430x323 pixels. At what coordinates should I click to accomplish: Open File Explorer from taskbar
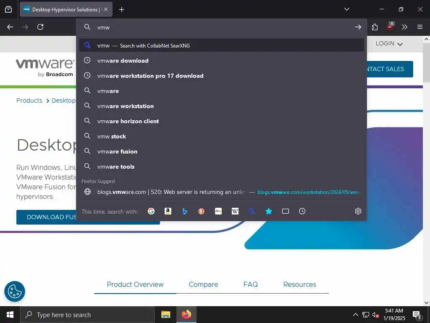pyautogui.click(x=165, y=315)
